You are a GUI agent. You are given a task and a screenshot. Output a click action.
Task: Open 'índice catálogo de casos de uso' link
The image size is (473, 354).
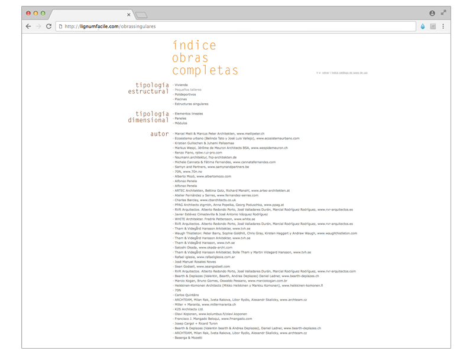[x=349, y=73]
